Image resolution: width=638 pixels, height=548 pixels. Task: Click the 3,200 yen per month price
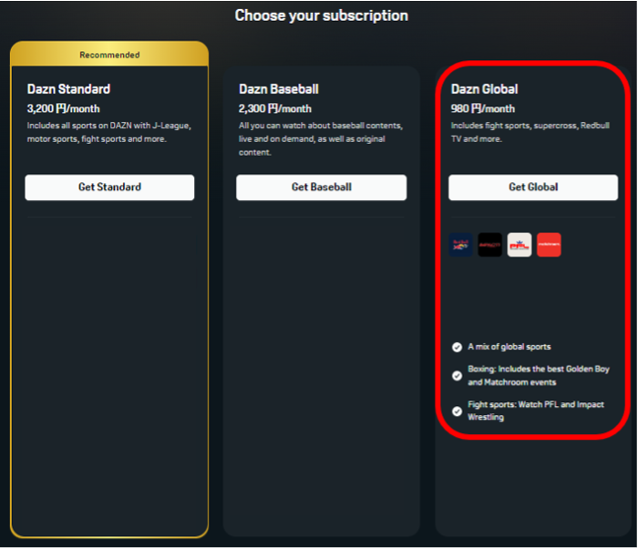coord(64,108)
